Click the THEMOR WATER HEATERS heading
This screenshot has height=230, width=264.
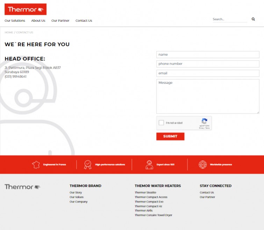tap(158, 186)
